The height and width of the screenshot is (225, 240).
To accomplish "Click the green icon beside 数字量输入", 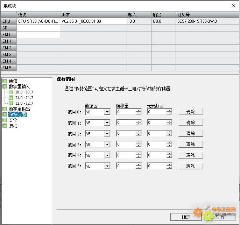I will coord(5,86).
